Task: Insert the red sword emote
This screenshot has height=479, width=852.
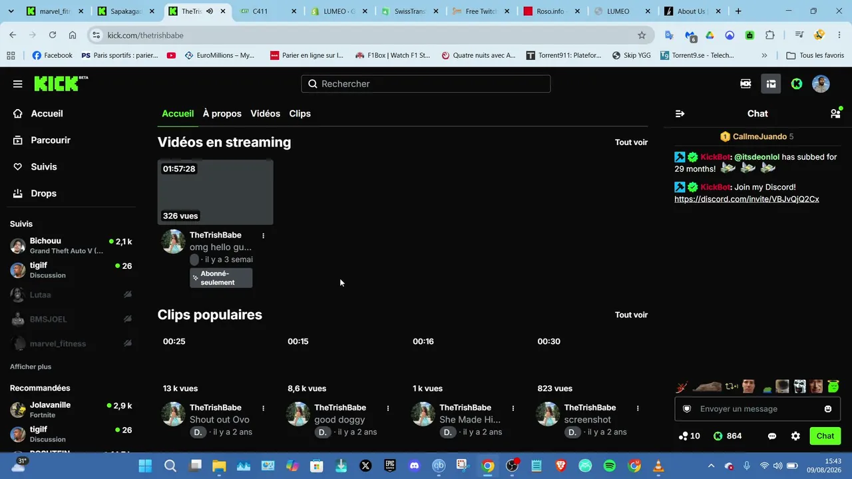Action: 681,387
